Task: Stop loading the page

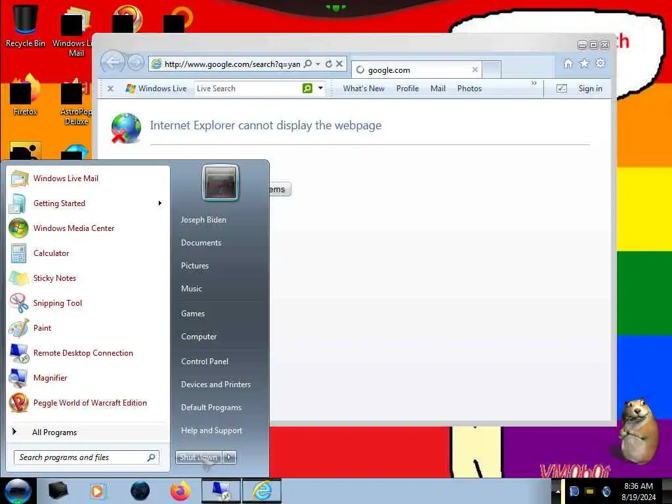Action: (x=339, y=64)
